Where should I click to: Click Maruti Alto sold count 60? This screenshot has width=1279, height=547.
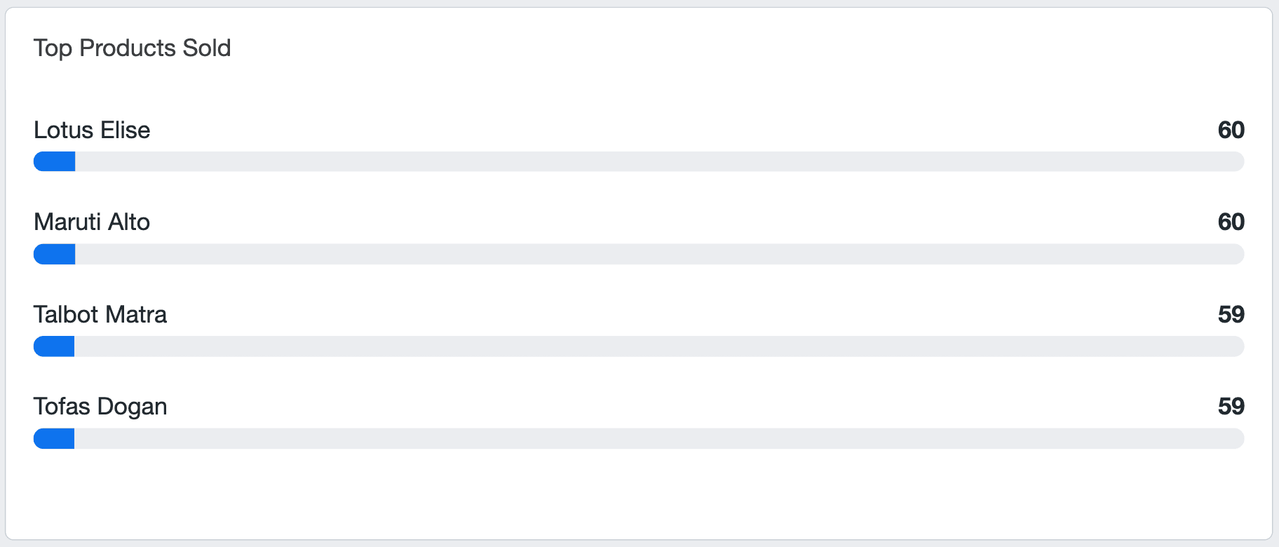point(1231,222)
